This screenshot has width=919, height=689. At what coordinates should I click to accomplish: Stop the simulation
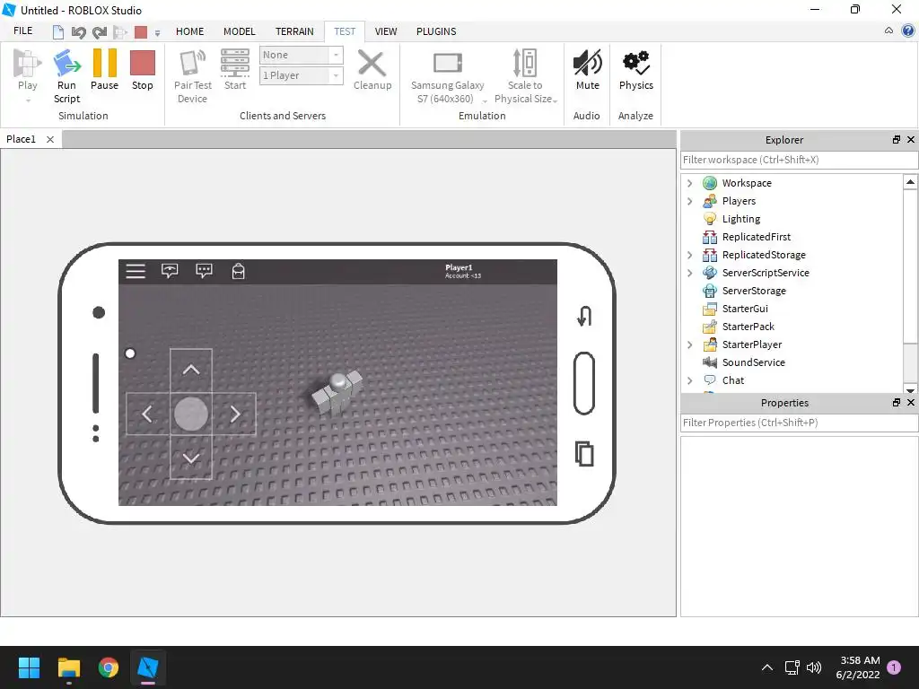[143, 64]
